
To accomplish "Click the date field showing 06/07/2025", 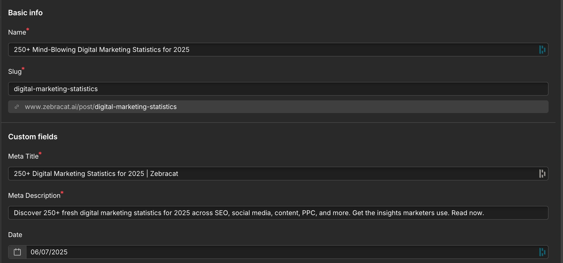I will 287,252.
